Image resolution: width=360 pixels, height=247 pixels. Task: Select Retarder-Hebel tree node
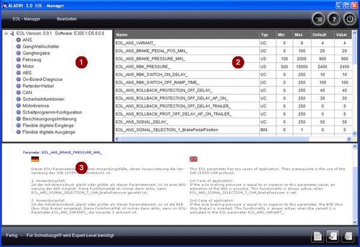tap(38, 86)
